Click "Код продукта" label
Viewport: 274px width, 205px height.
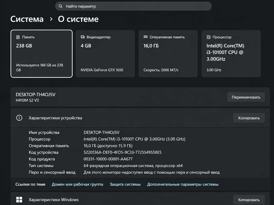42,159
